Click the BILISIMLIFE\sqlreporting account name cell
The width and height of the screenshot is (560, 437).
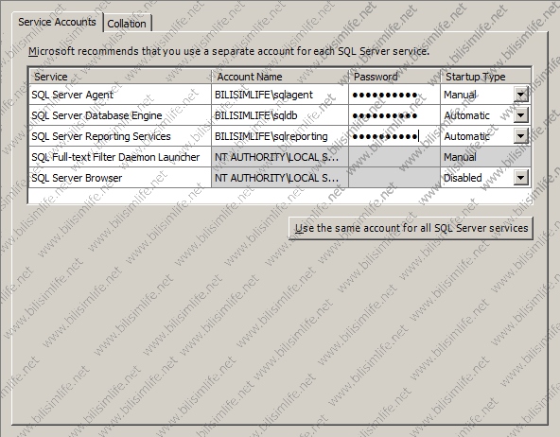(280, 136)
